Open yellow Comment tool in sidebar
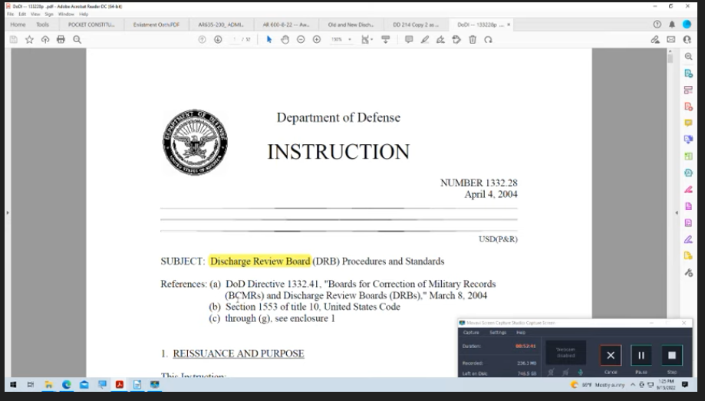Screen dimensions: 705x401 coord(688,123)
